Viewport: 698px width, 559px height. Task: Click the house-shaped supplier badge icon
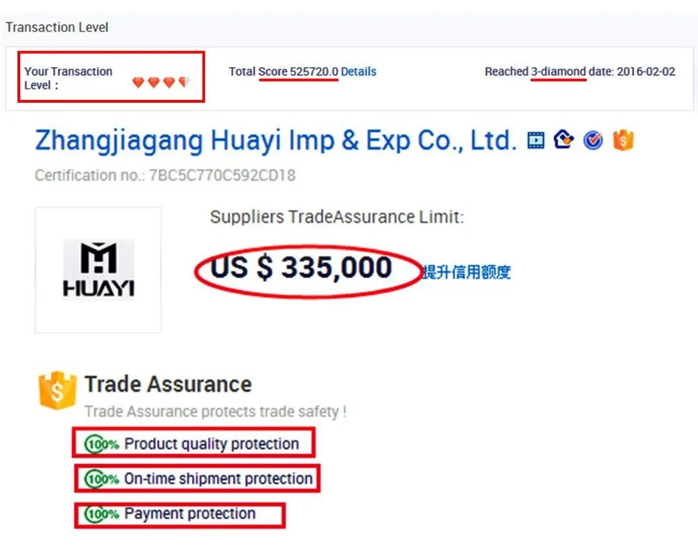tap(563, 139)
